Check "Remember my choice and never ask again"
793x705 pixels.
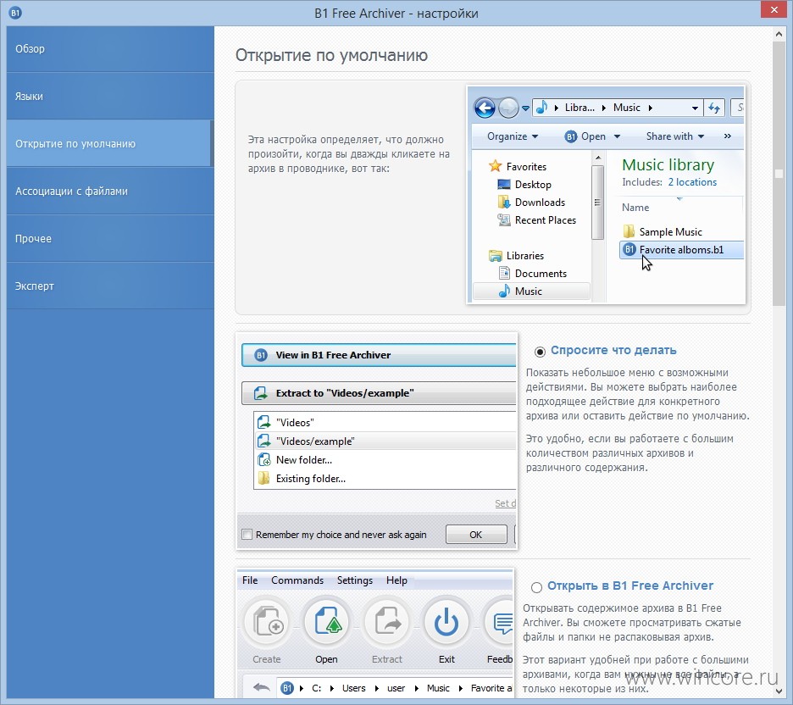[x=247, y=535]
